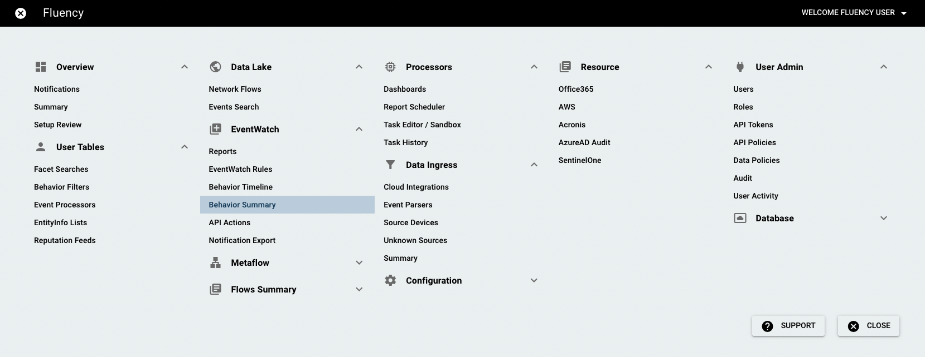Image resolution: width=925 pixels, height=357 pixels.
Task: Open the API Tokens page
Action: [x=753, y=125]
